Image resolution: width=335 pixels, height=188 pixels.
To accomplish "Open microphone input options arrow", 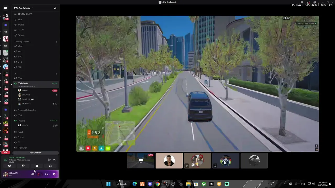I will tap(42, 174).
